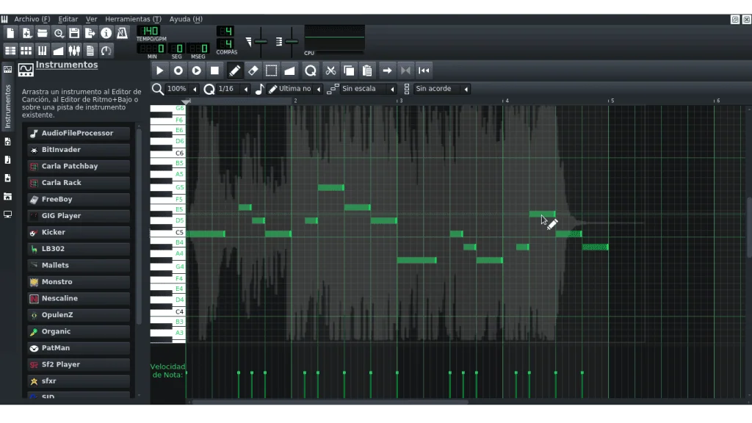Open the recently opened projects icon

[x=59, y=33]
